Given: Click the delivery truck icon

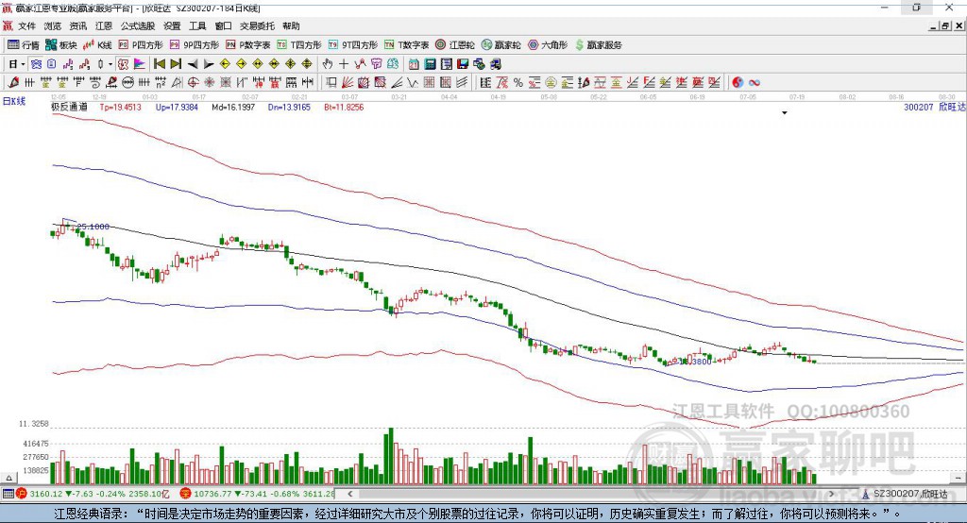Looking at the screenshot, I should (x=495, y=64).
